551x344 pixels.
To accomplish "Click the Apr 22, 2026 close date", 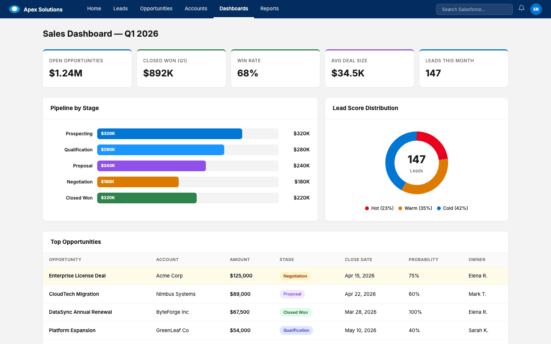I will click(x=360, y=294).
